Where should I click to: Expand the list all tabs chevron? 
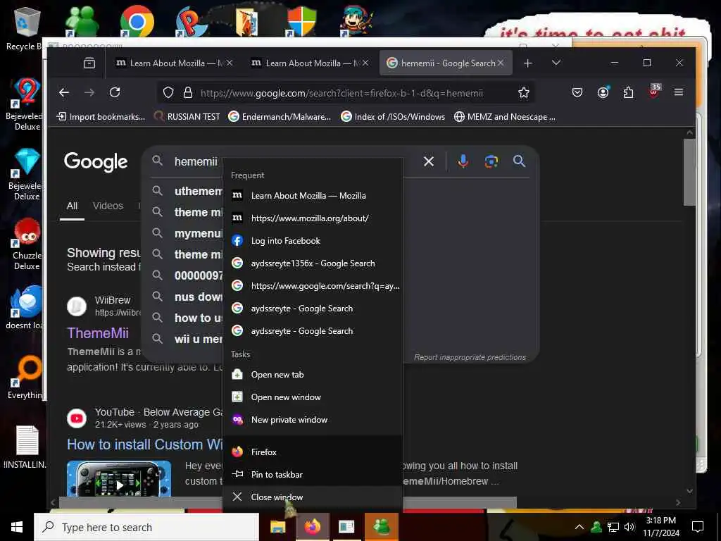(556, 63)
